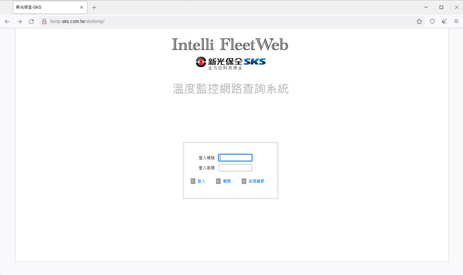Open site security info padlock icon
The height and width of the screenshot is (275, 463).
click(x=44, y=21)
